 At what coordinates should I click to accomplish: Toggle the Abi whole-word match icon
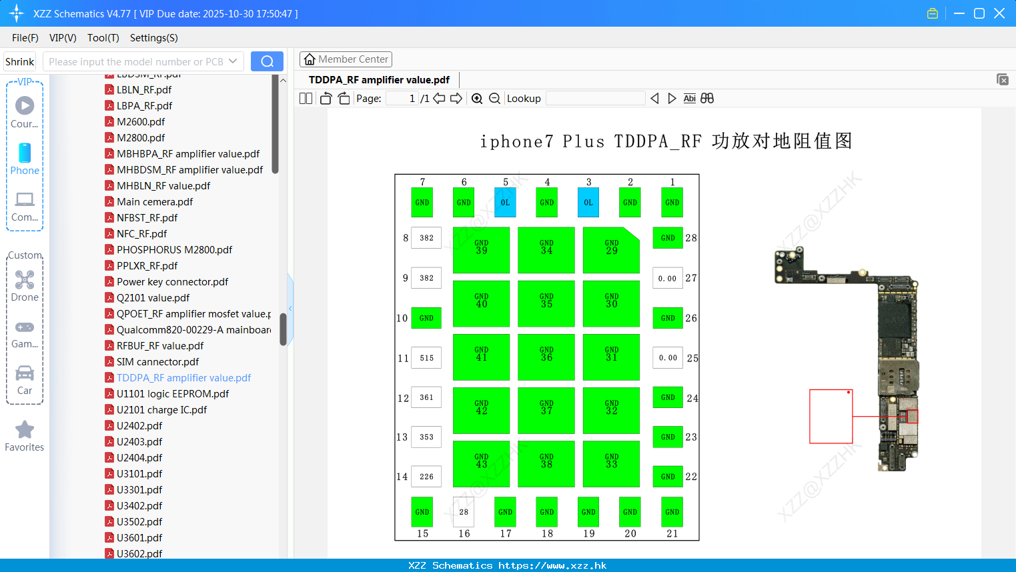[x=689, y=99]
